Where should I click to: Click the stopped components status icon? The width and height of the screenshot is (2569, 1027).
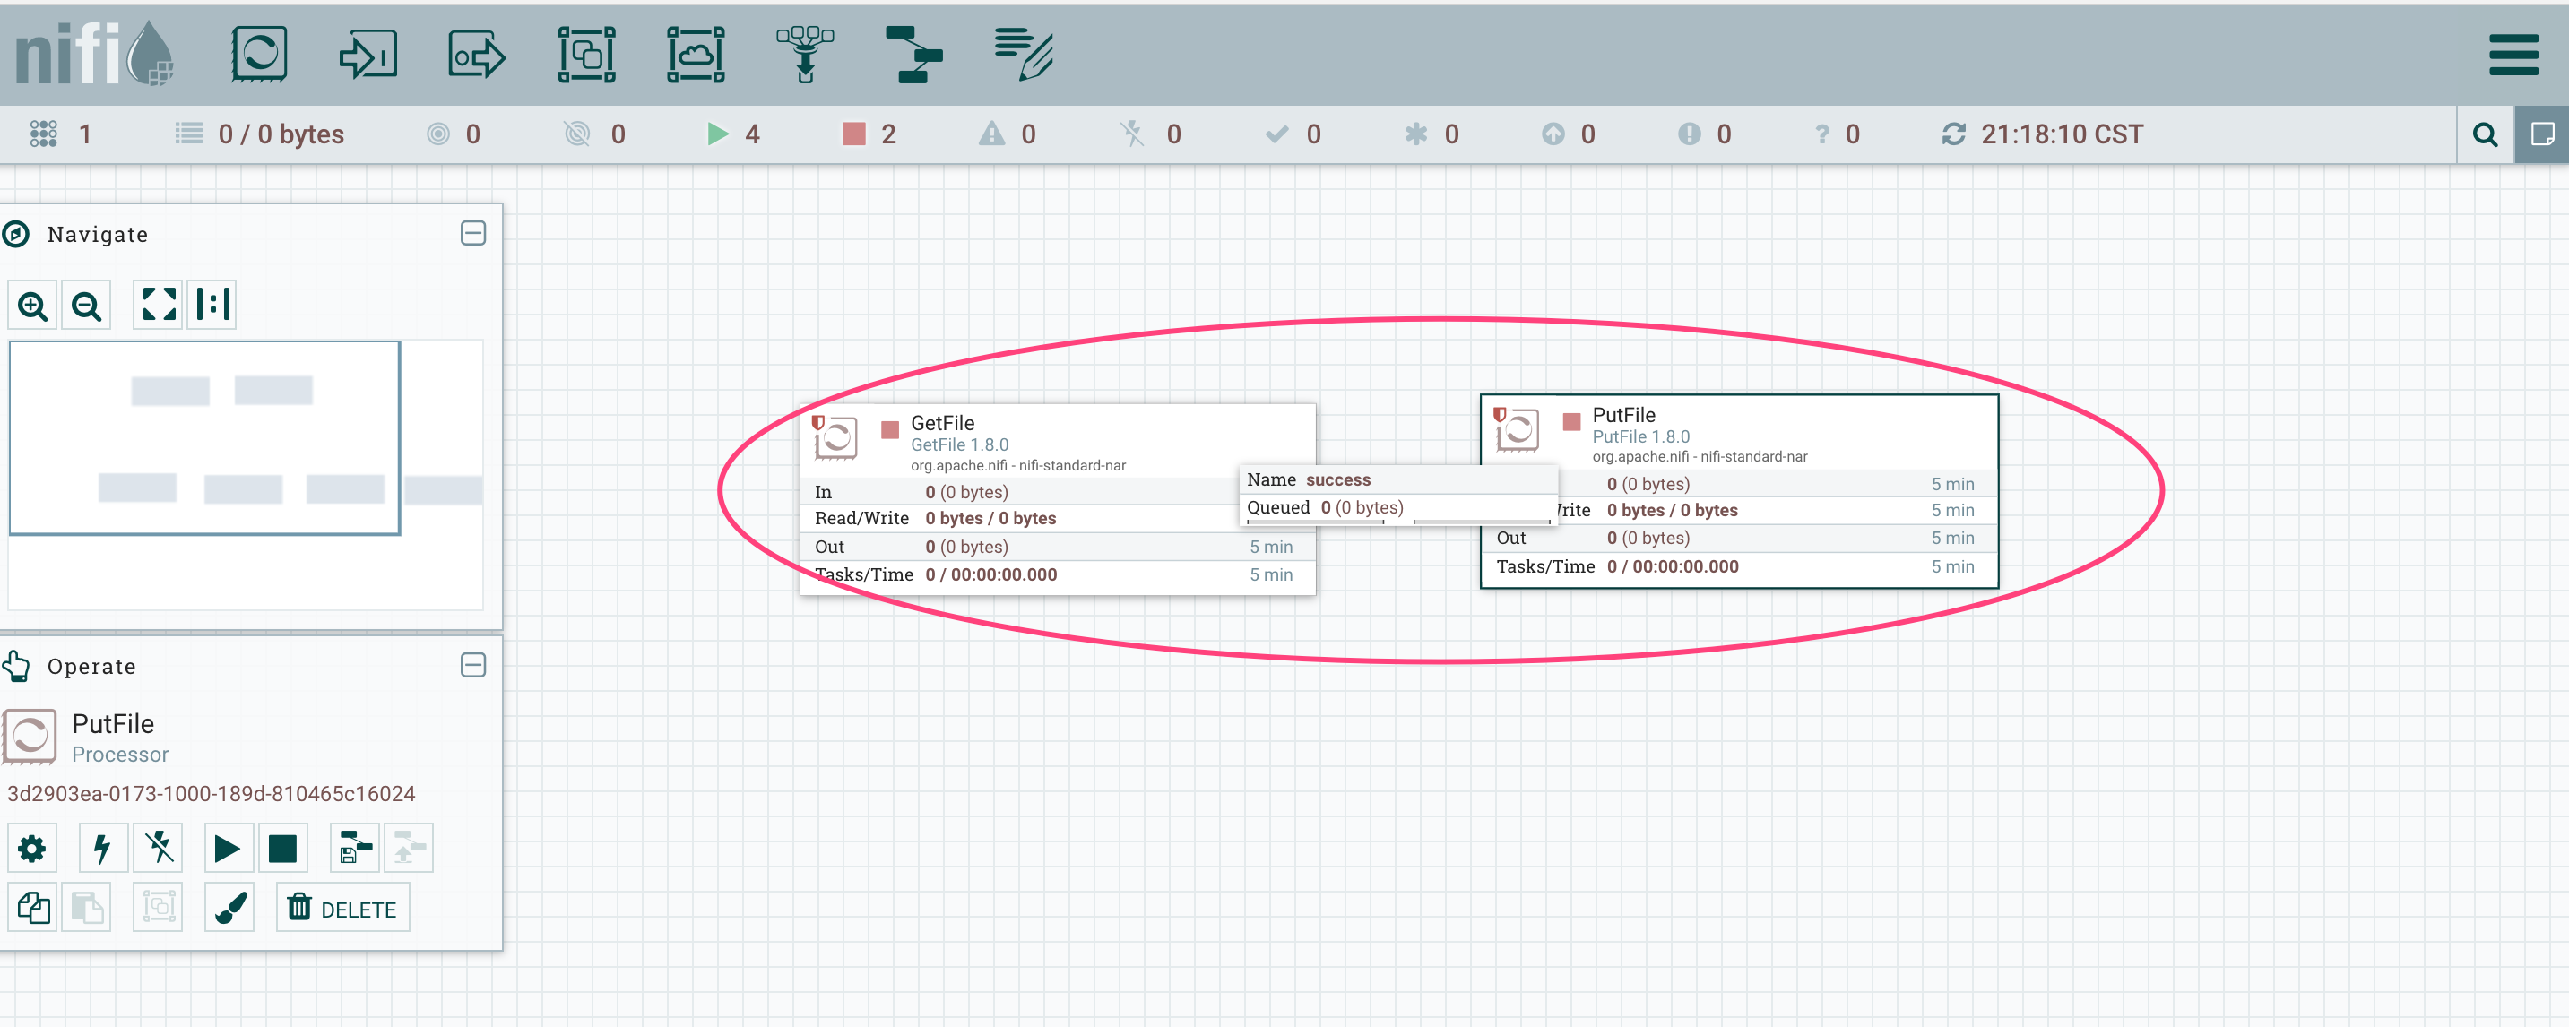[853, 134]
